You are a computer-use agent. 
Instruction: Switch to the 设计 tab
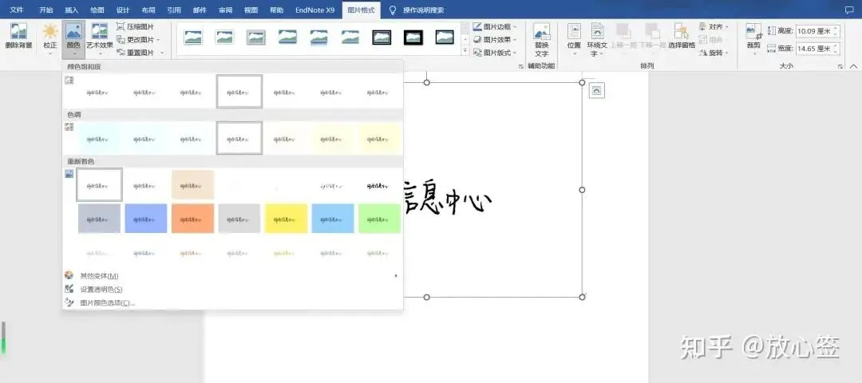(x=123, y=10)
